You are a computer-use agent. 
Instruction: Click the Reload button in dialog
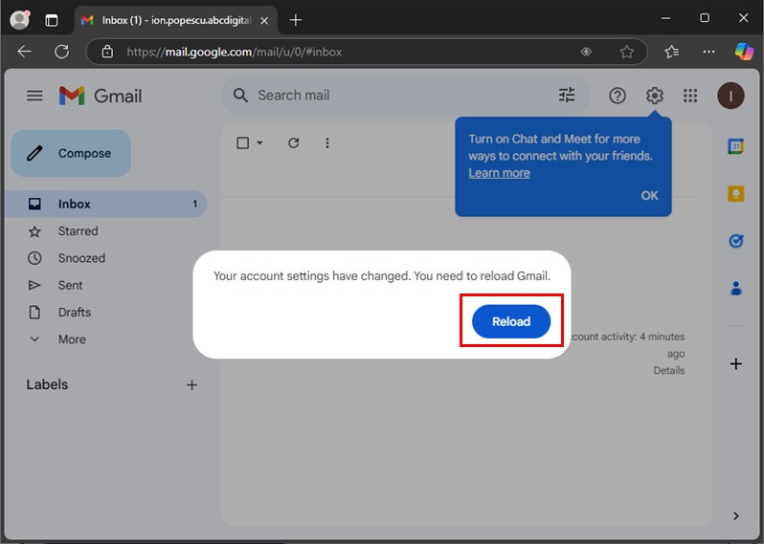510,322
